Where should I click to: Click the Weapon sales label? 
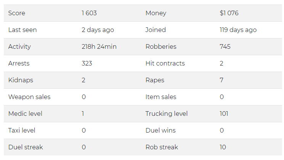29,97
